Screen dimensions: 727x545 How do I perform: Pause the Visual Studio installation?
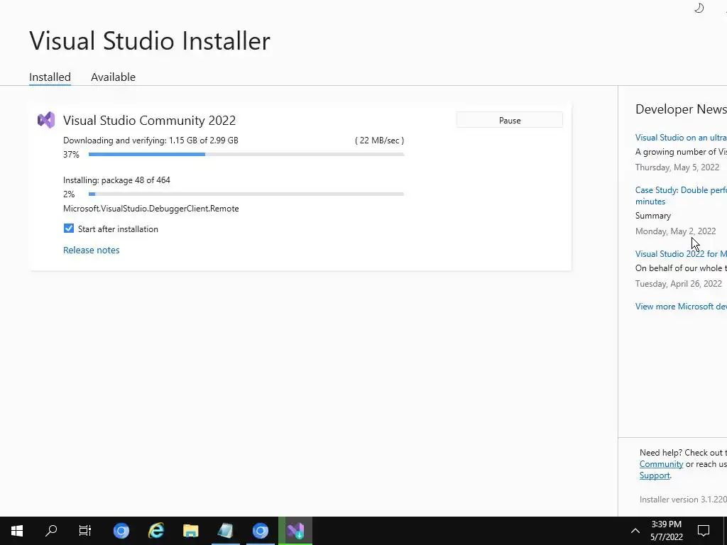(510, 120)
